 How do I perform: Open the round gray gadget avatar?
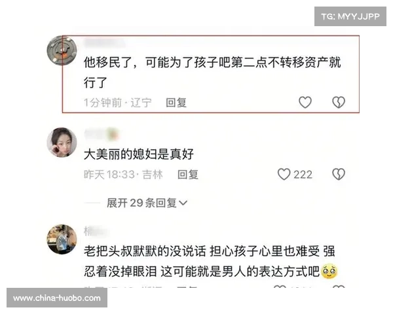click(x=62, y=50)
